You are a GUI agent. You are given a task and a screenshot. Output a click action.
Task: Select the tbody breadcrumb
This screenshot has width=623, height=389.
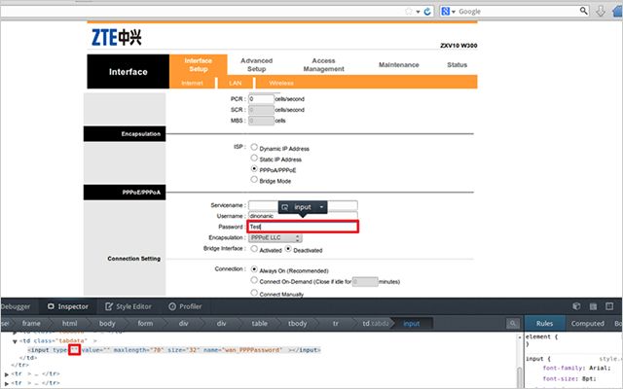(x=298, y=324)
